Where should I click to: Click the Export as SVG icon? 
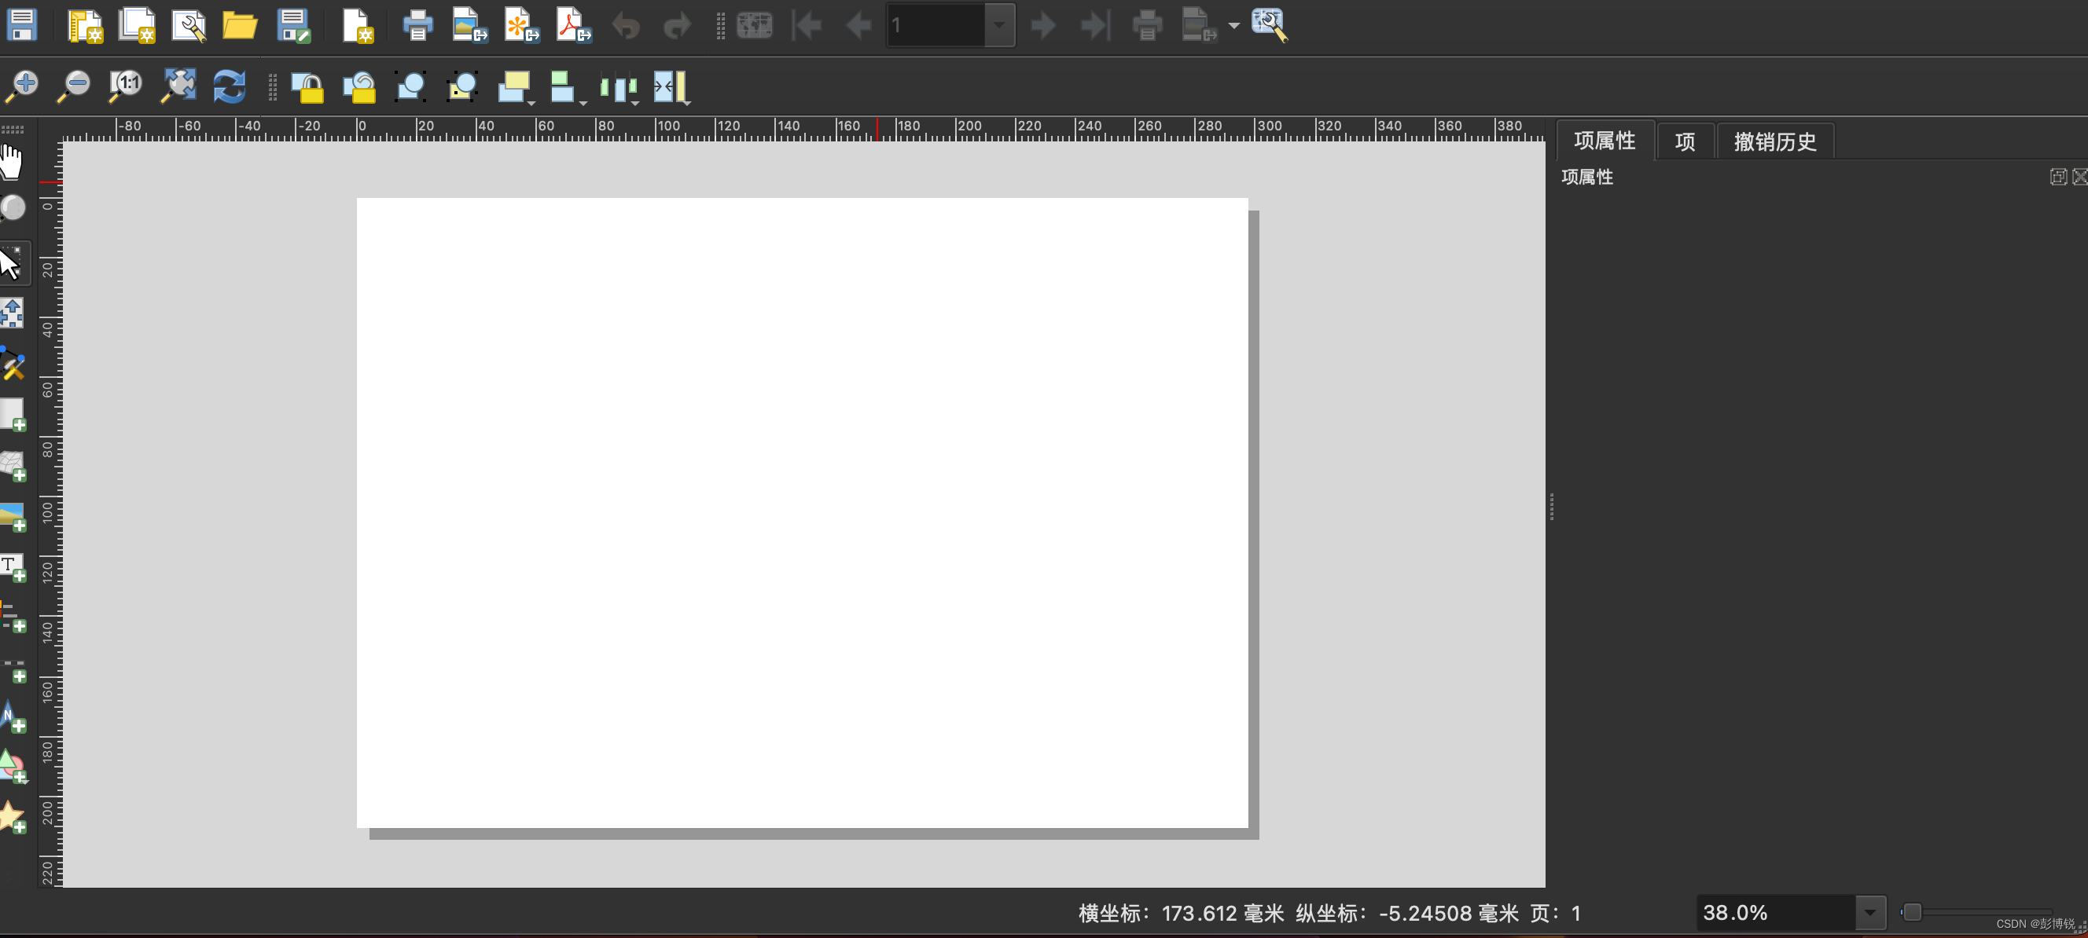[521, 24]
